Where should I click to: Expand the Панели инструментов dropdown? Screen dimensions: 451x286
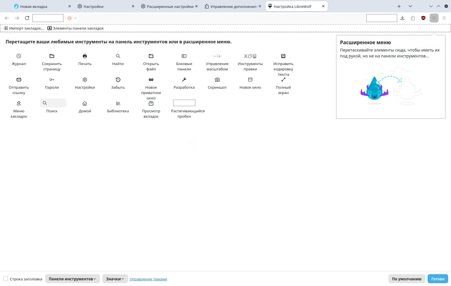coord(72,279)
